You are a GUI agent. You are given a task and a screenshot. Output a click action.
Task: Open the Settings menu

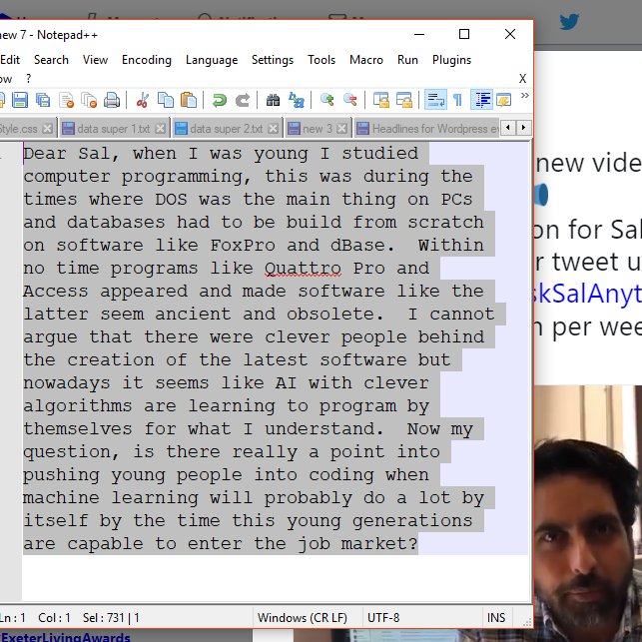[273, 60]
